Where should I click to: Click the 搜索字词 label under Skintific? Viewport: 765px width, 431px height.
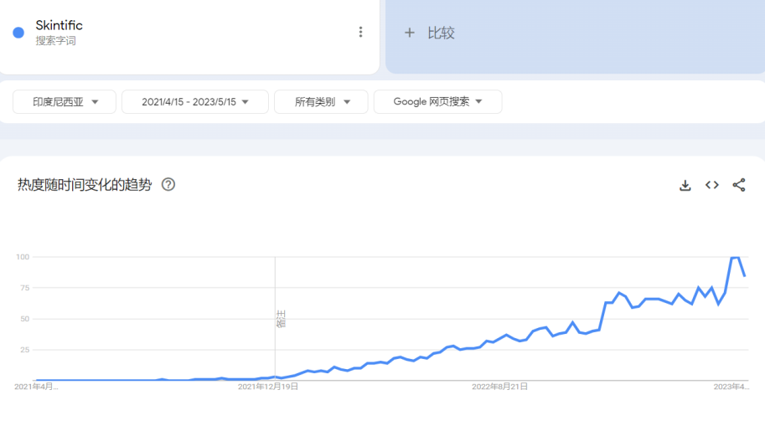point(55,41)
